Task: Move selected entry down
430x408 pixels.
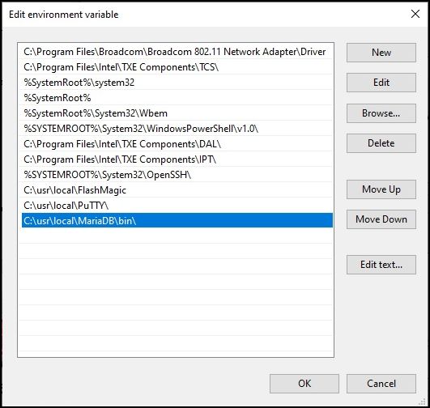Action: click(x=381, y=219)
